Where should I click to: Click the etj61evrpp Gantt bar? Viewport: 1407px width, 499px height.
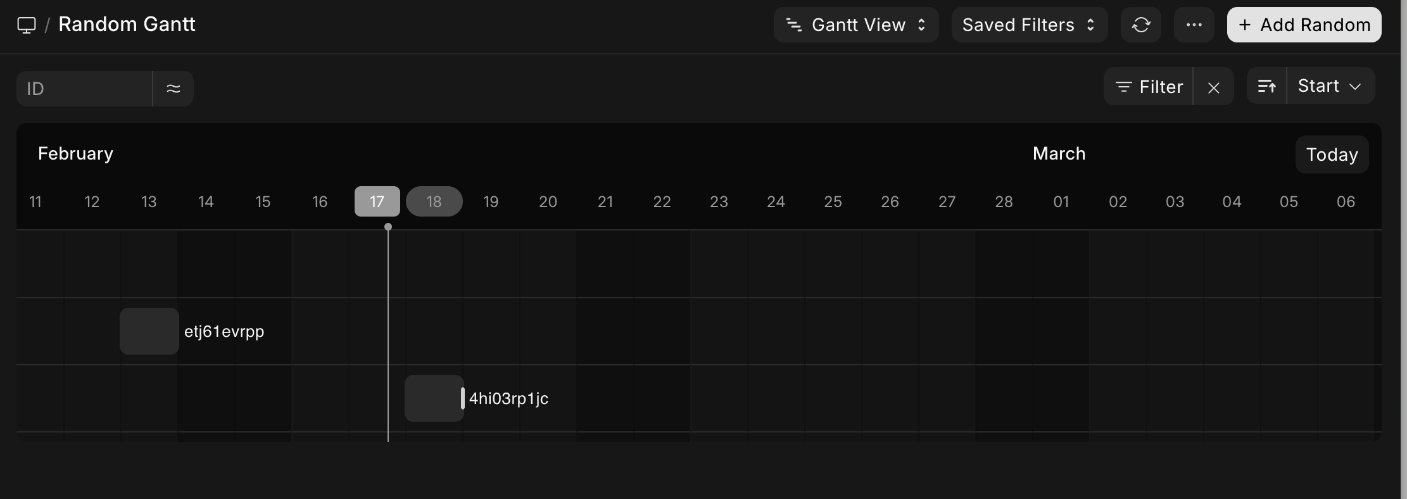click(x=149, y=331)
